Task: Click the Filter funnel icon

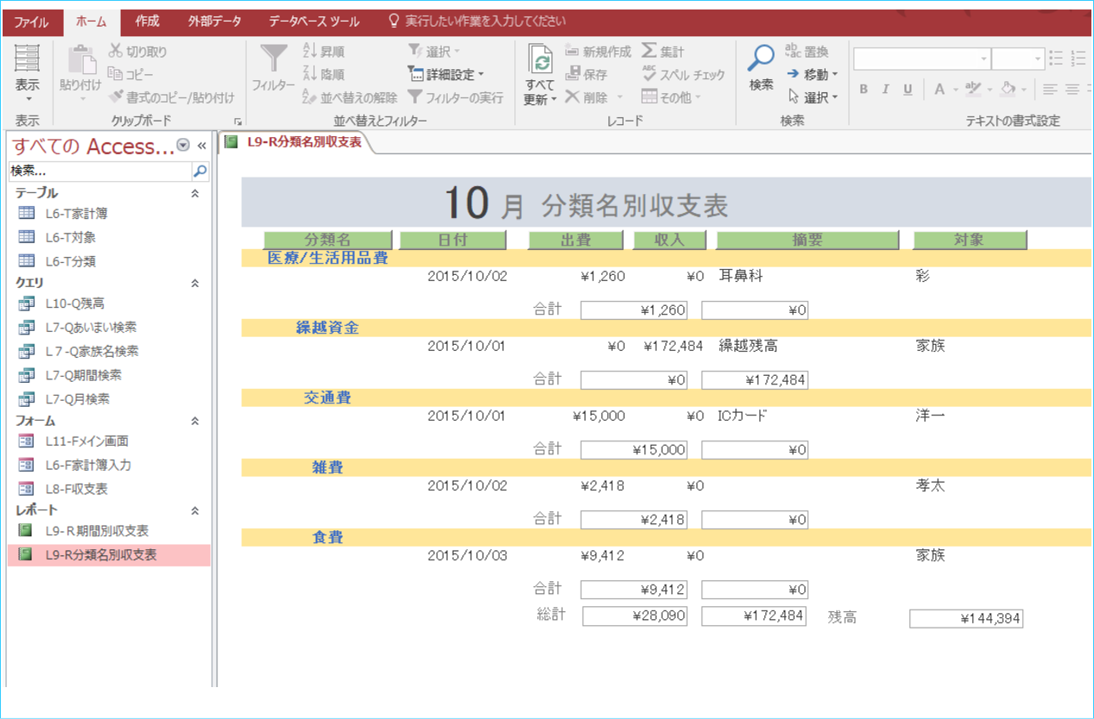Action: (273, 59)
